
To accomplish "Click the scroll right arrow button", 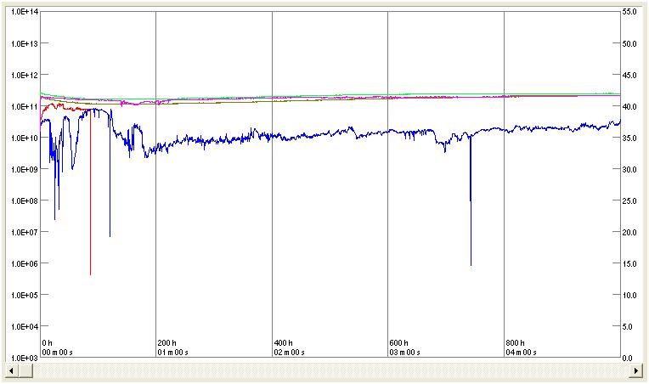I will (636, 370).
